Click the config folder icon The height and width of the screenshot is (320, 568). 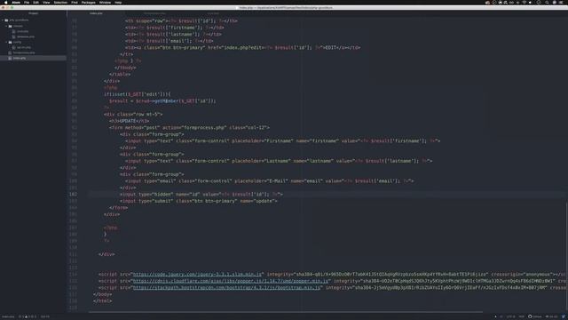click(x=10, y=42)
